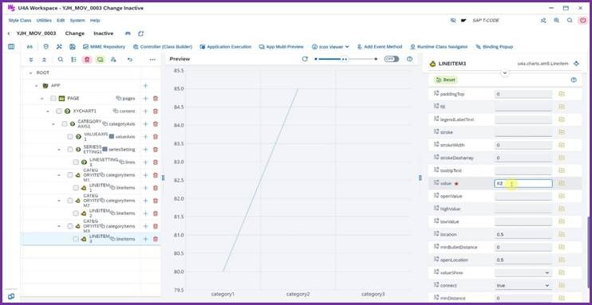Viewport: 592px width, 305px height.
Task: Check the CATEGORYAXIS1 row checkbox
Action: (64, 124)
